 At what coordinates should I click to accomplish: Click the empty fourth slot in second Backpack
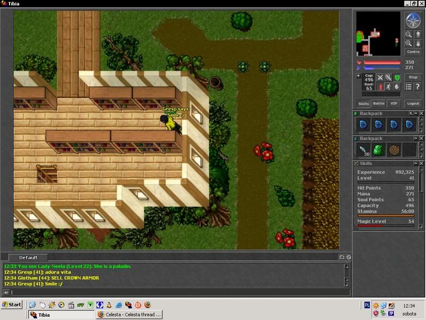coord(409,150)
